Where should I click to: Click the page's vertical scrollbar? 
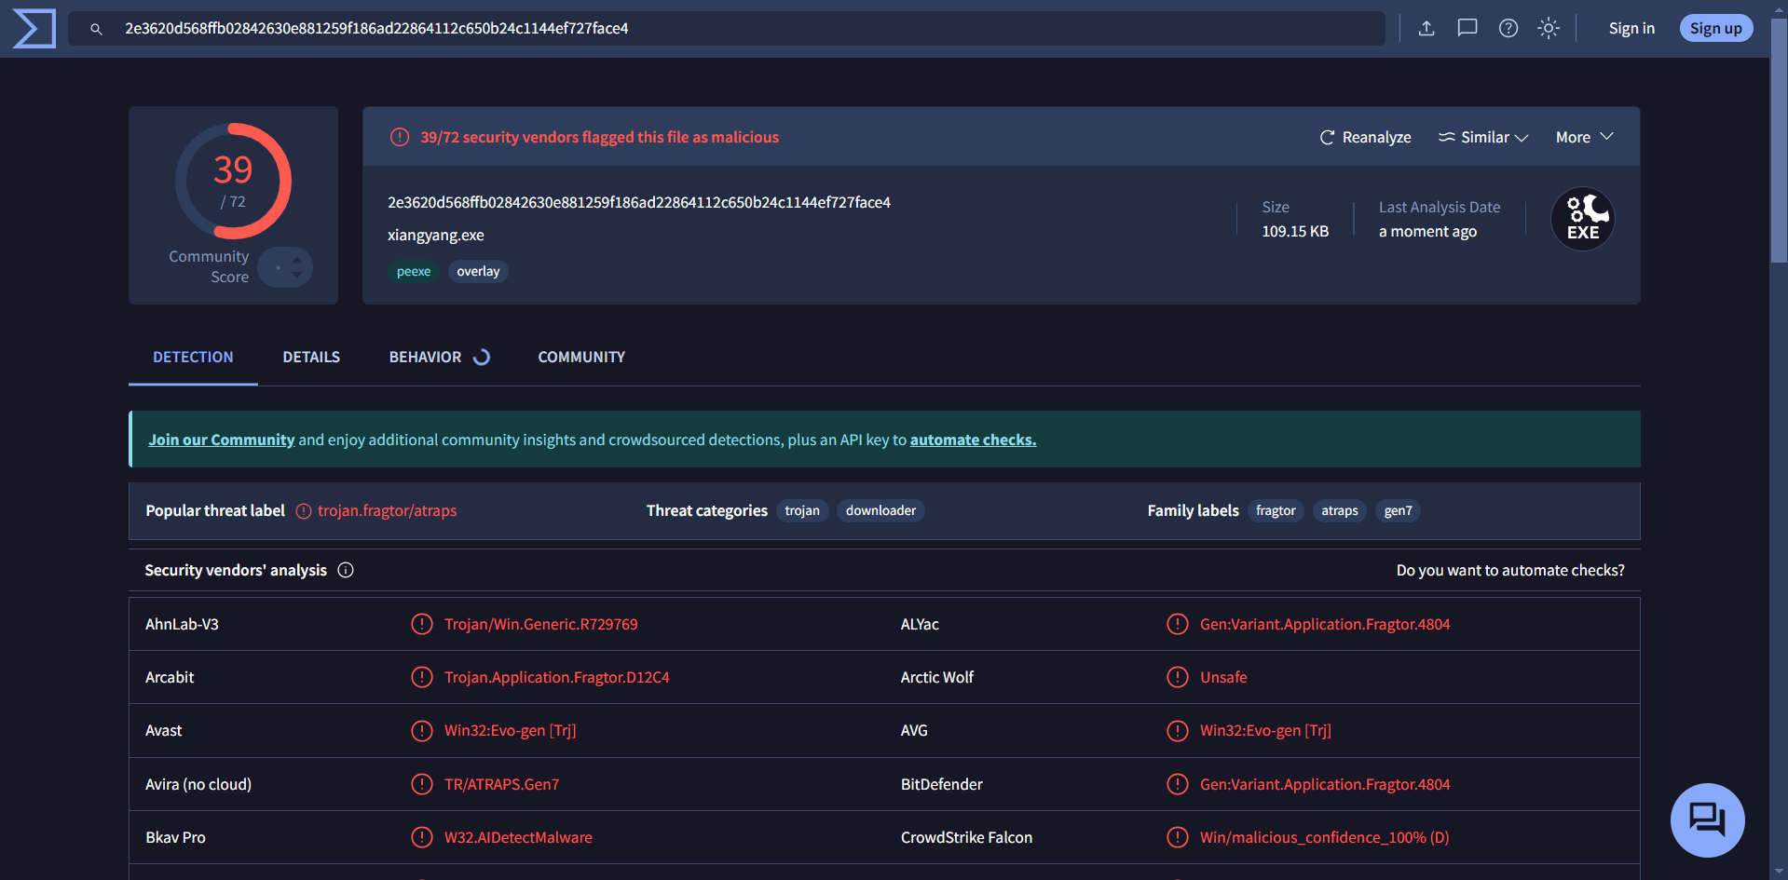point(1779,140)
